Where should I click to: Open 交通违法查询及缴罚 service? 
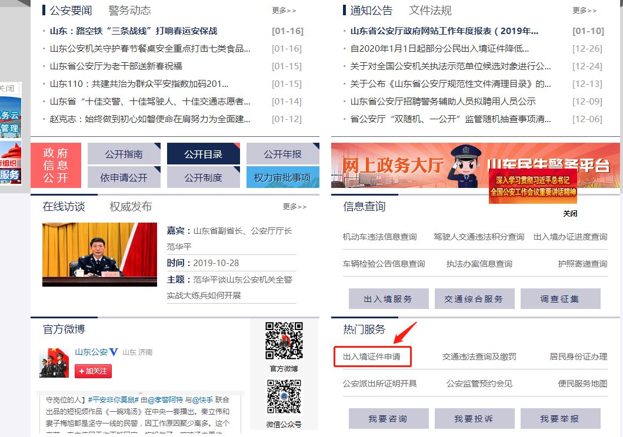point(479,357)
